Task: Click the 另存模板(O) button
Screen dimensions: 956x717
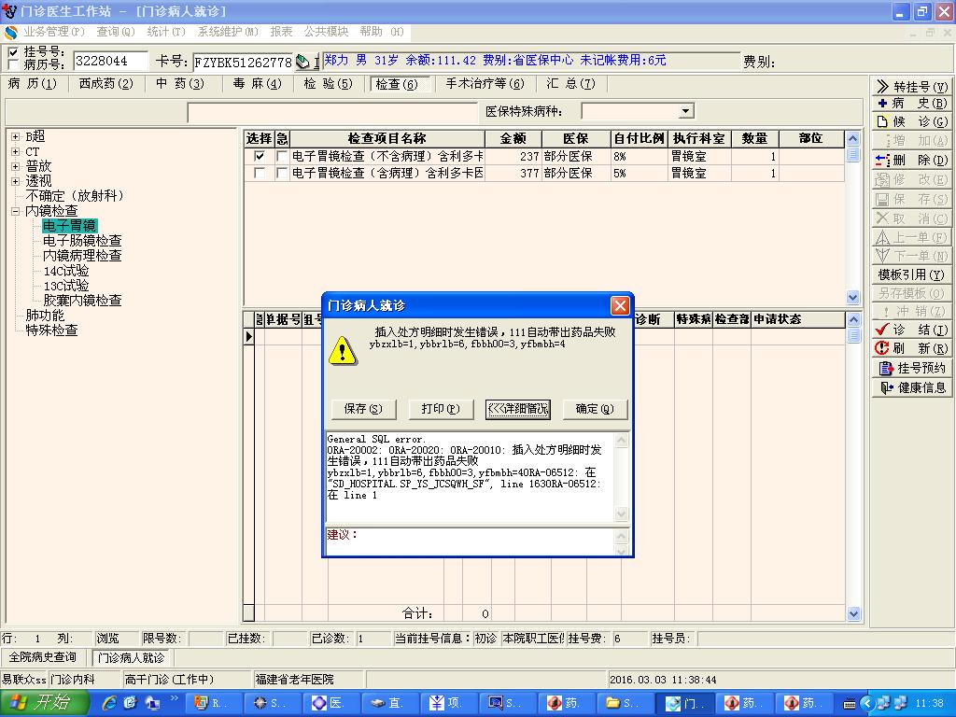Action: click(x=911, y=293)
